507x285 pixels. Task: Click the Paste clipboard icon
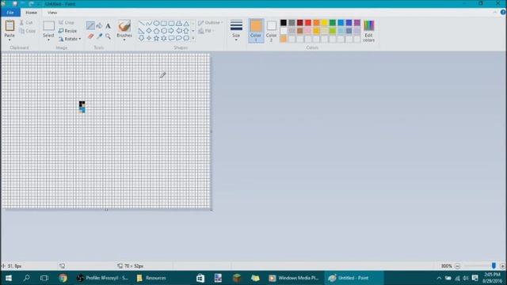tap(10, 26)
